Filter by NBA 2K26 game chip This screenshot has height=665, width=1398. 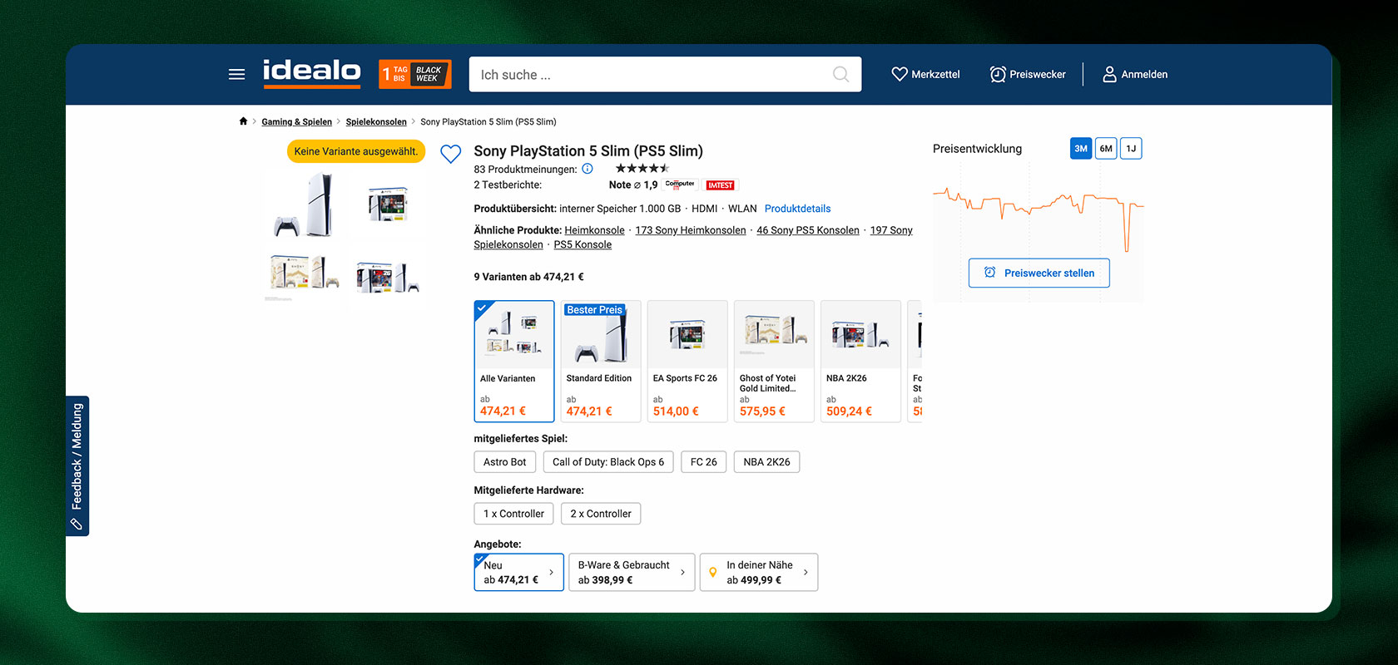point(767,462)
